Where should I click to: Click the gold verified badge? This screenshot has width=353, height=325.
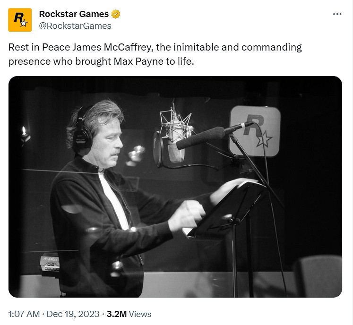pos(115,14)
